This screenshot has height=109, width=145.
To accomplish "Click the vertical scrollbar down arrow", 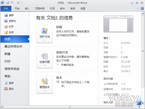I will (143, 103).
